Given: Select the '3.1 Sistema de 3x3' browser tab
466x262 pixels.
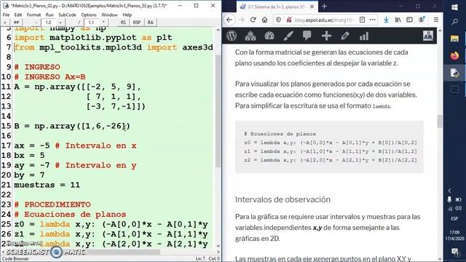Looking at the screenshot, I should 277,7.
